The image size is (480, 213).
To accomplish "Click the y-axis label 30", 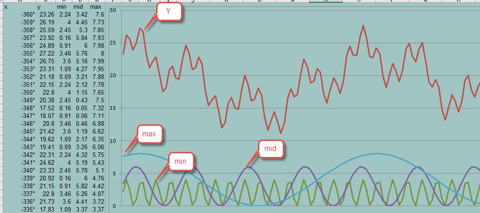I will [x=113, y=11].
